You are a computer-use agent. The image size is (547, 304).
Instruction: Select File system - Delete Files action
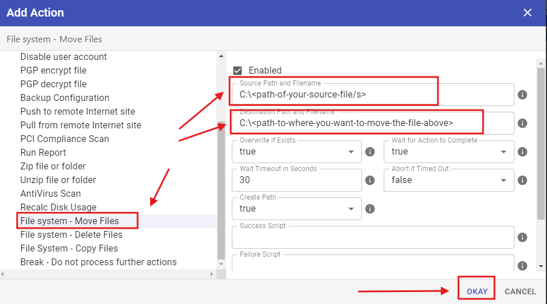click(71, 234)
